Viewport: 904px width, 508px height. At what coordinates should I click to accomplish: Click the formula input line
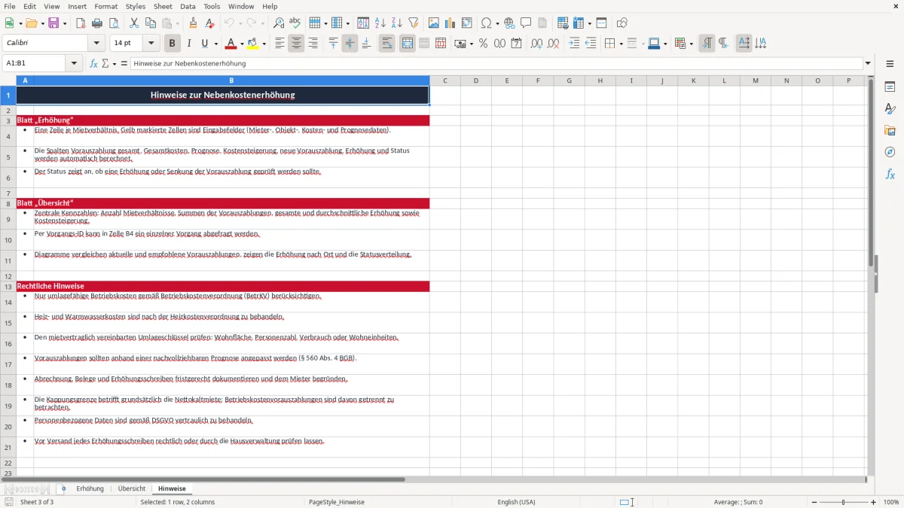click(496, 63)
